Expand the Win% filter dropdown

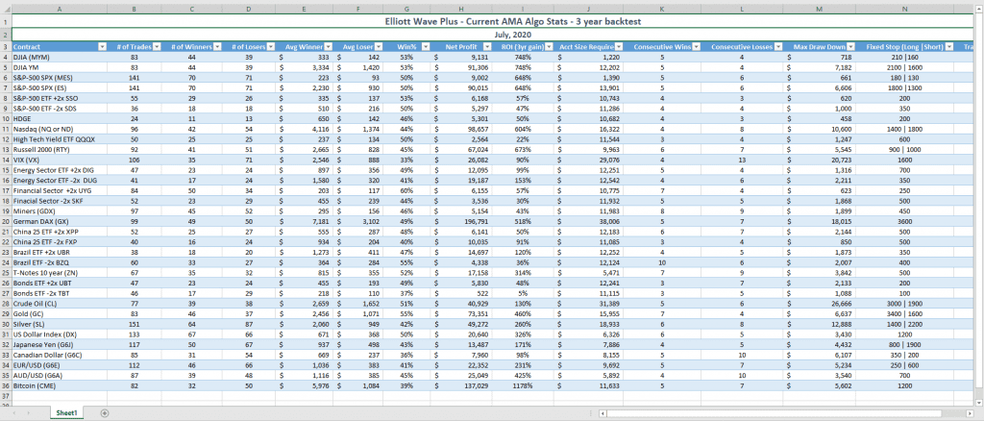coord(426,47)
